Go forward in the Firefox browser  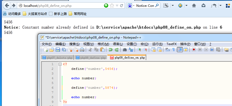(14, 6)
